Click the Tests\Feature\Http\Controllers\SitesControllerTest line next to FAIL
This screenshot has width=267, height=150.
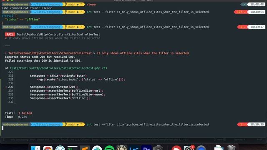58,34
